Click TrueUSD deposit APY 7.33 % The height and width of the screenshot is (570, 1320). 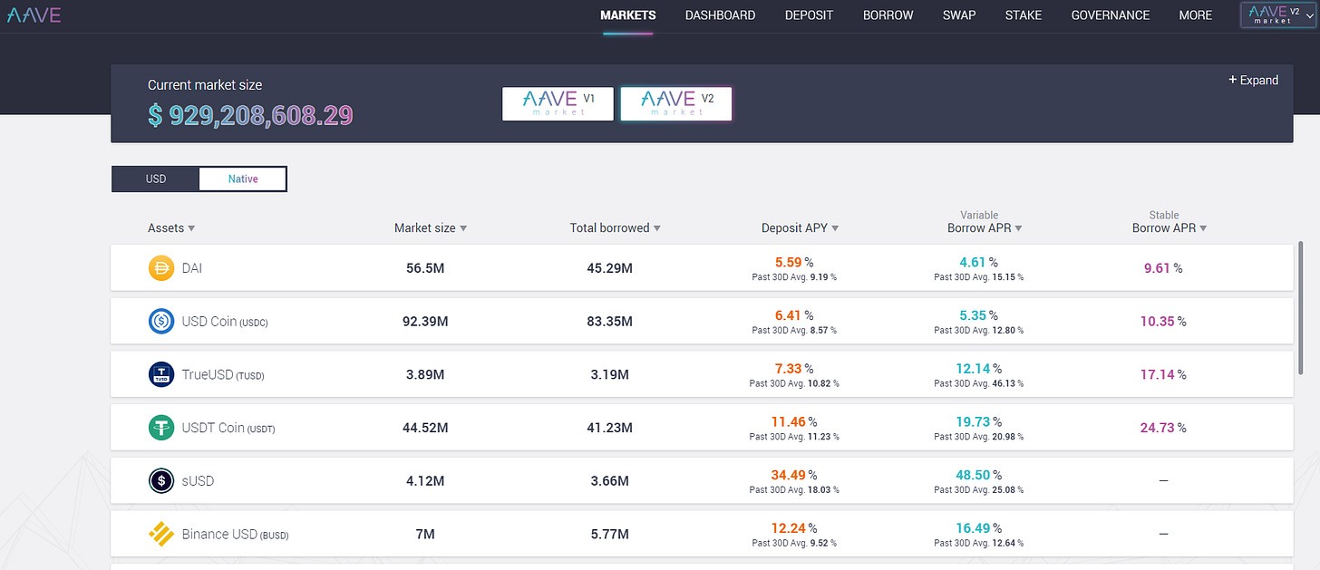(794, 368)
